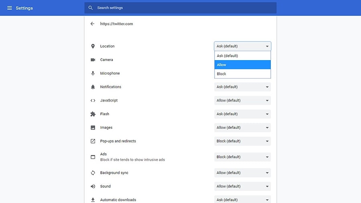Select Allow in the Location dropdown list
361x203 pixels.
coord(242,65)
